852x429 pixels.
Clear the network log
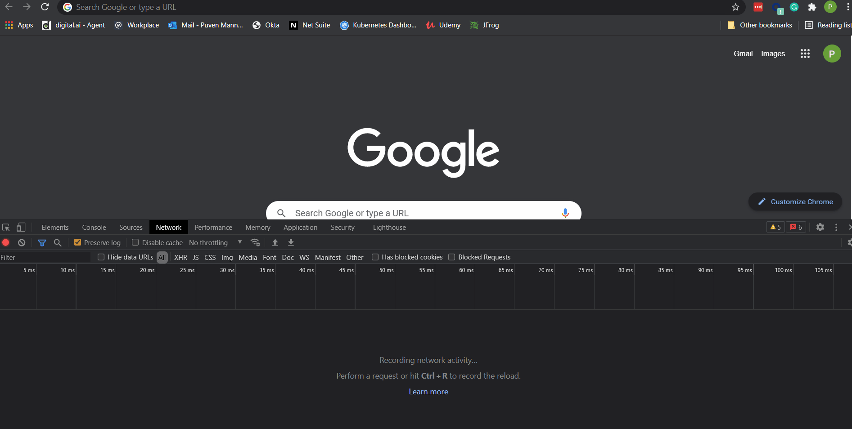(22, 242)
